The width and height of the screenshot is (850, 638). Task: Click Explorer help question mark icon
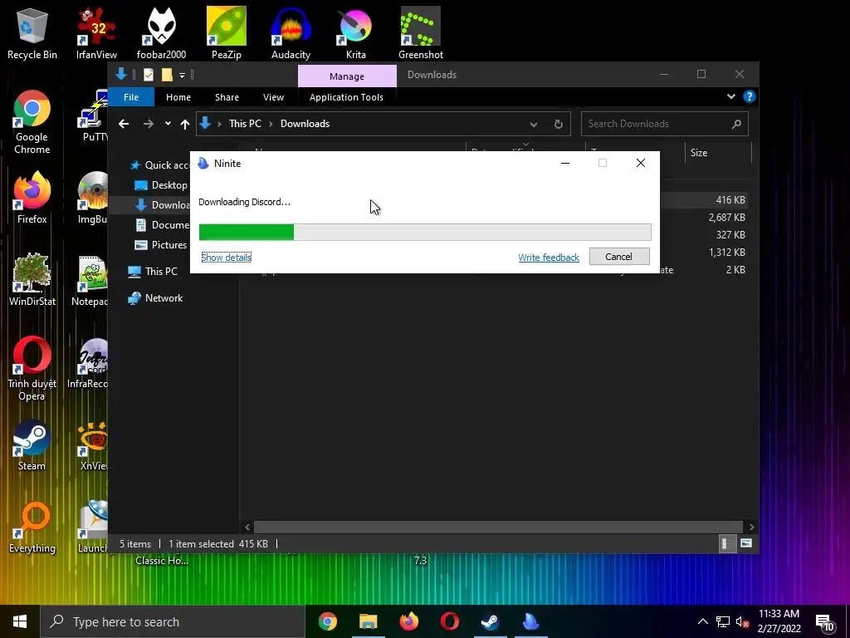[750, 96]
